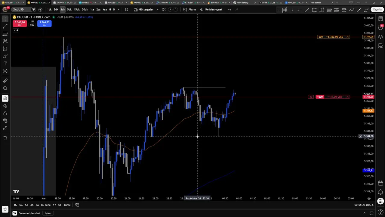Click the blue AL buy button
The width and height of the screenshot is (385, 217).
pyautogui.click(x=44, y=24)
